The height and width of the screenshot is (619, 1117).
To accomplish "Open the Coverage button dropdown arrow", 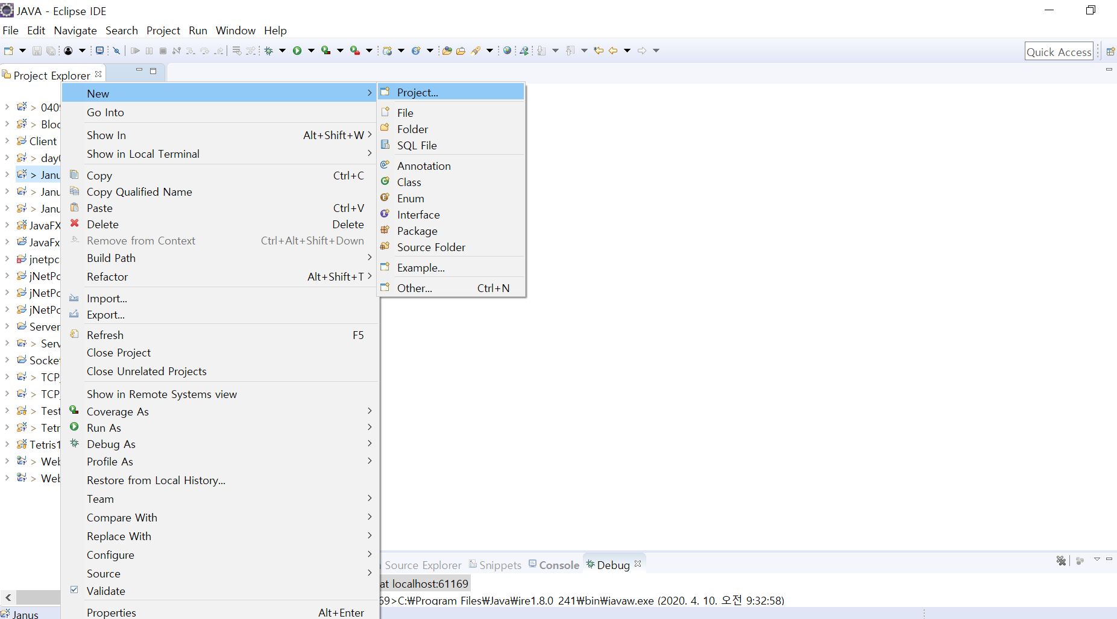I will point(340,51).
